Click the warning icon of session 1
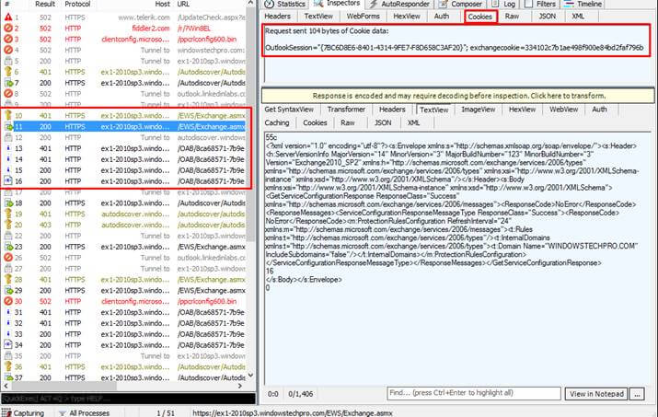658x417 pixels. pos(8,17)
